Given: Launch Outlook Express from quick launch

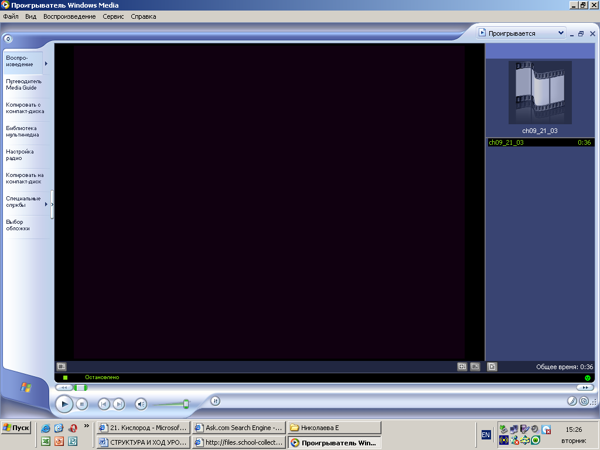Looking at the screenshot, I should [59, 428].
